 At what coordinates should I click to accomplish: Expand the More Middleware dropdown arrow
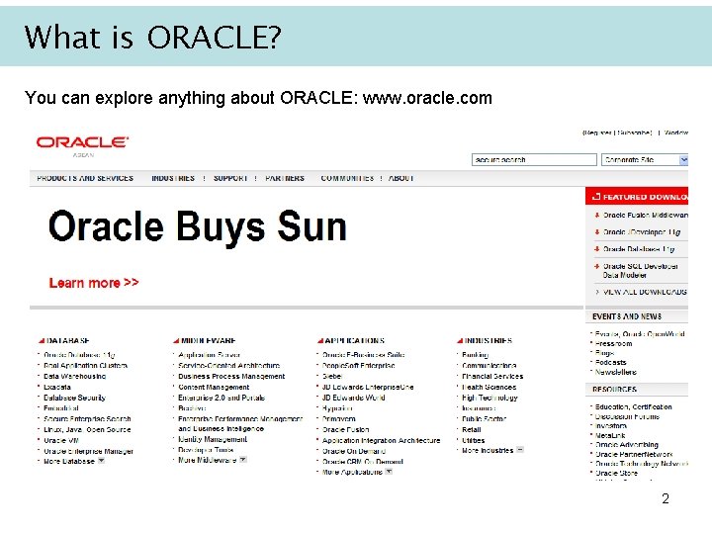pyautogui.click(x=243, y=460)
